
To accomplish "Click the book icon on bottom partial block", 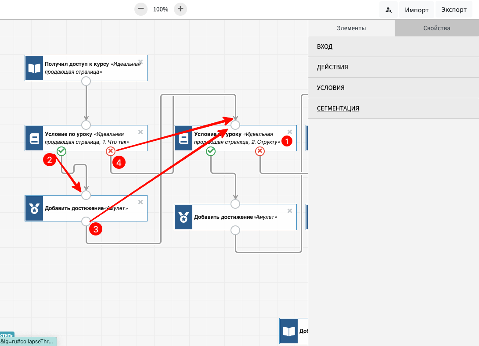I will click(x=289, y=331).
